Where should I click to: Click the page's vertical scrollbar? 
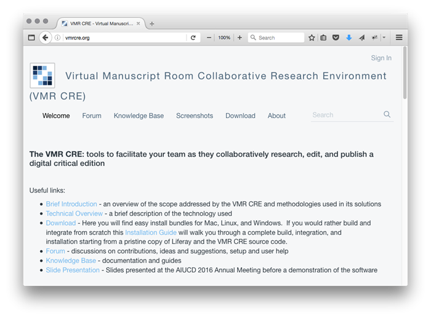pyautogui.click(x=405, y=74)
